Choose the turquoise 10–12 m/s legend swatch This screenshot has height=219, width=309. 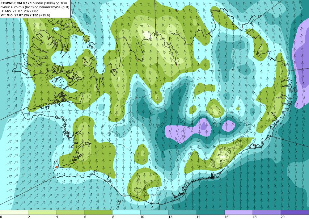[154, 212]
